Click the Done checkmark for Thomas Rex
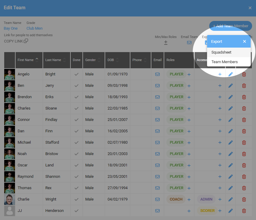Image resolution: width=256 pixels, height=220 pixels. click(x=76, y=188)
